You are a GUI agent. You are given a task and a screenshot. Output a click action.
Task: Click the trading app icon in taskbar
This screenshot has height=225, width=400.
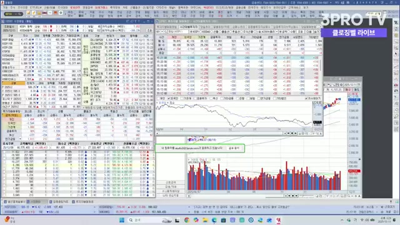click(278, 220)
